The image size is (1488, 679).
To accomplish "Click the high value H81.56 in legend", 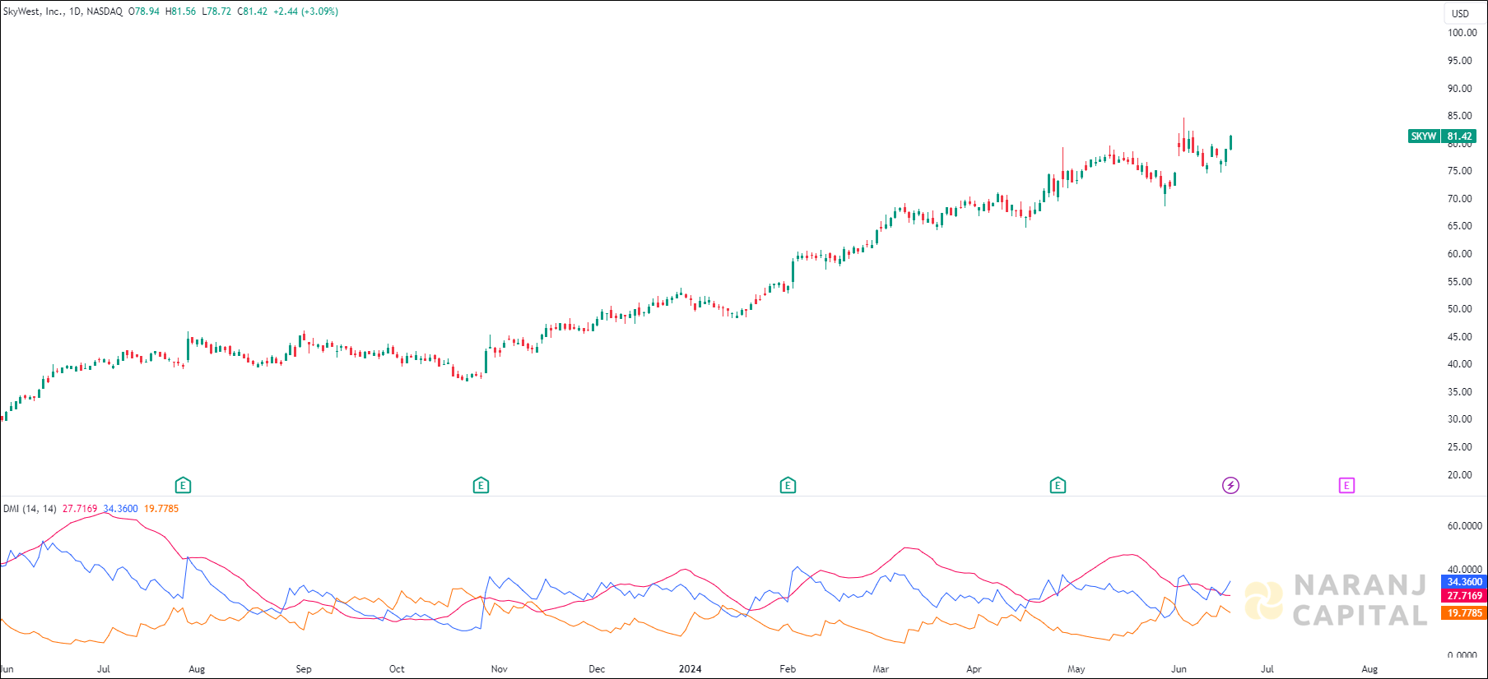I will [x=180, y=12].
